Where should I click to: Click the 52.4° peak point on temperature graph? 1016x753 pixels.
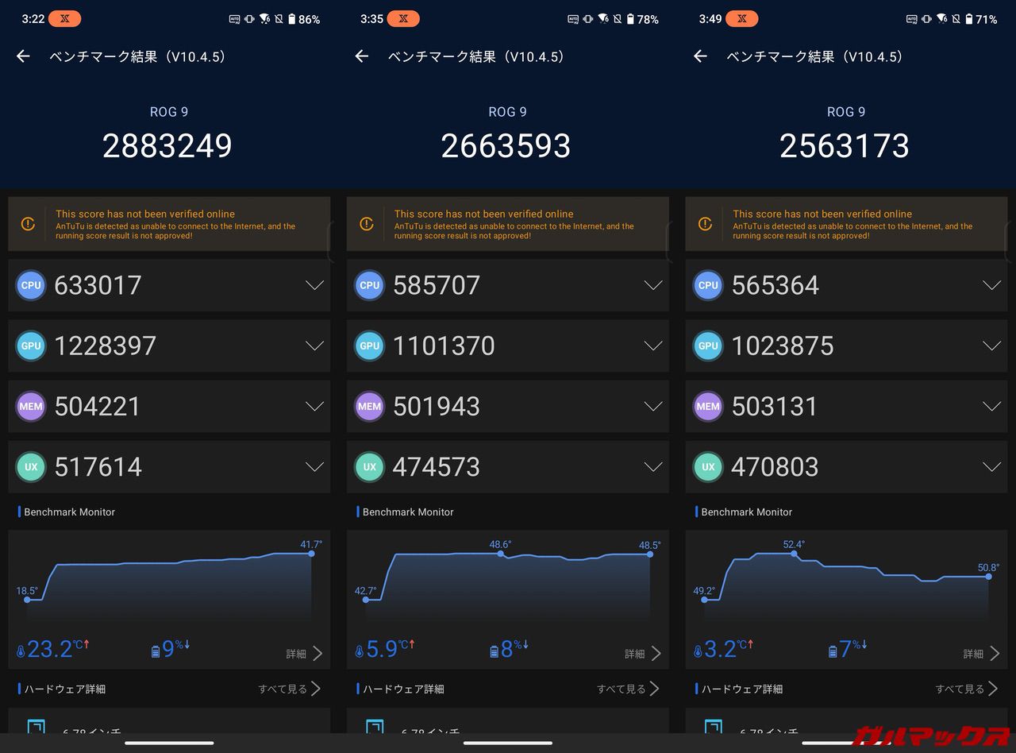pyautogui.click(x=794, y=554)
